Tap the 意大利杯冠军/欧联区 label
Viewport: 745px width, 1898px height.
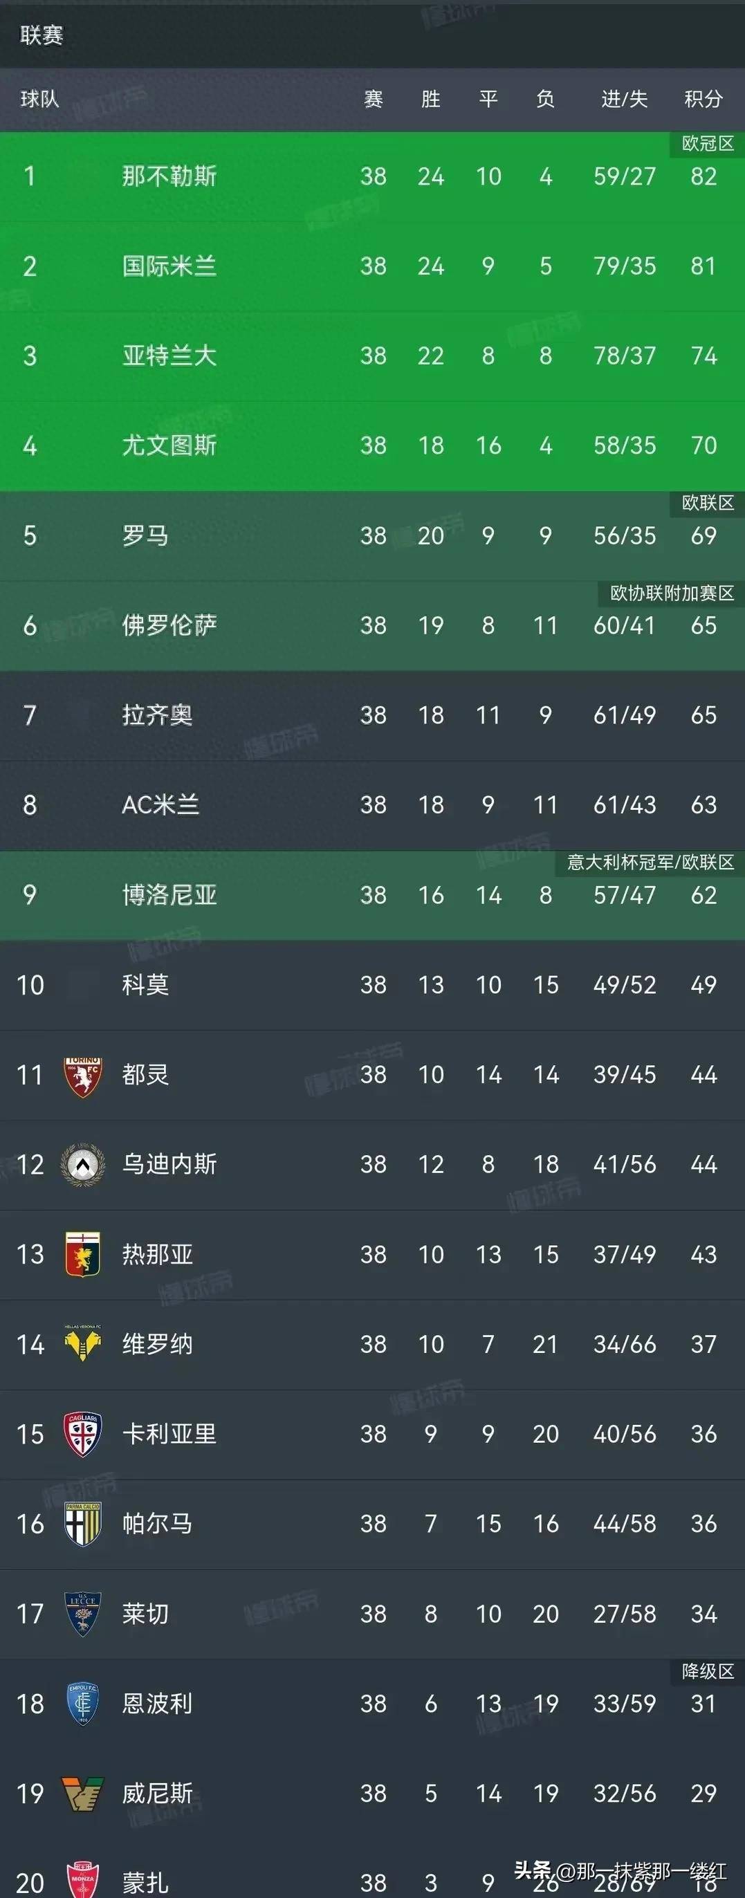pyautogui.click(x=651, y=863)
